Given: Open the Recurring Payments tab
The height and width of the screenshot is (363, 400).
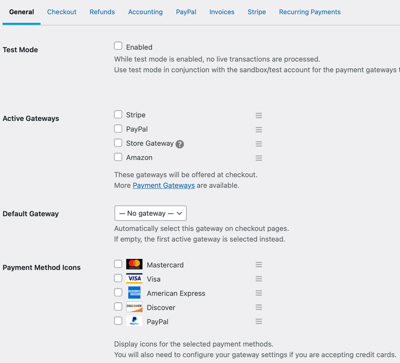Looking at the screenshot, I should (x=310, y=12).
